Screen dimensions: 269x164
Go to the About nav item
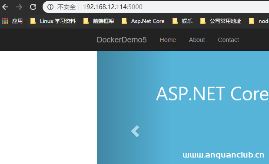(x=197, y=40)
